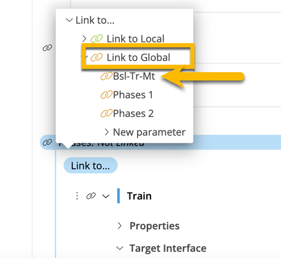Click the chain icon beside Bsl-Tr-Mt
281x258 pixels.
106,76
